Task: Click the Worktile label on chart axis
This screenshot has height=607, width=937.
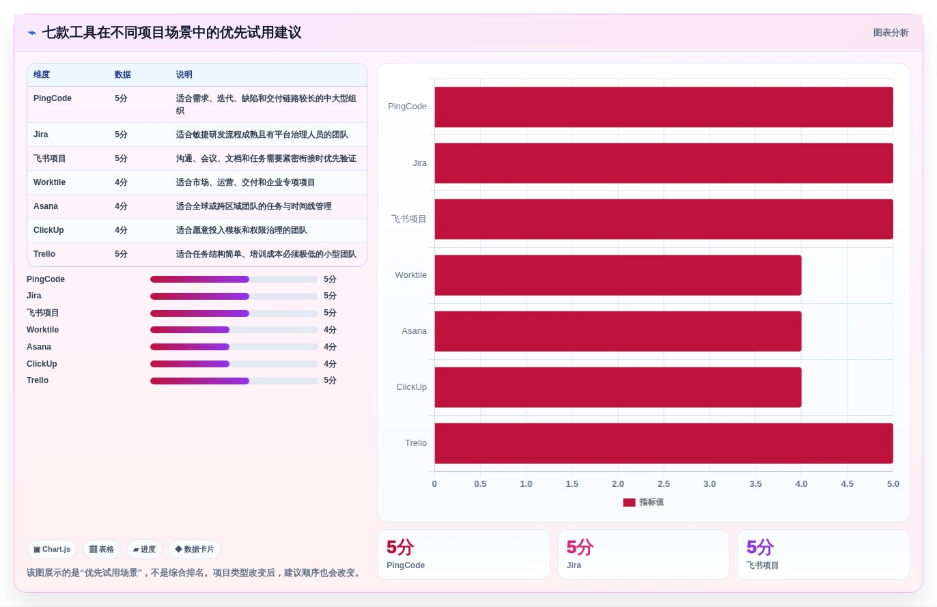Action: tap(410, 274)
